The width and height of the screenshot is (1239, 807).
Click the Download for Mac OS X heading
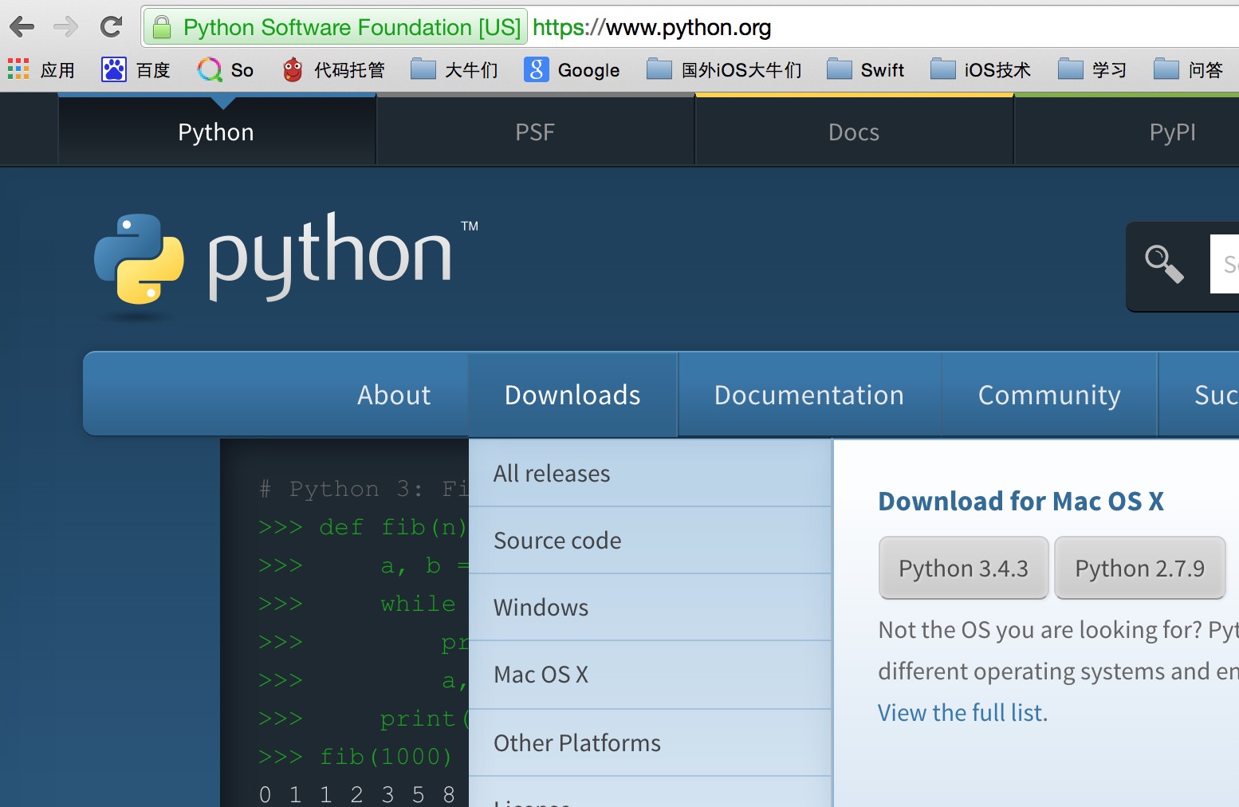pos(1021,502)
